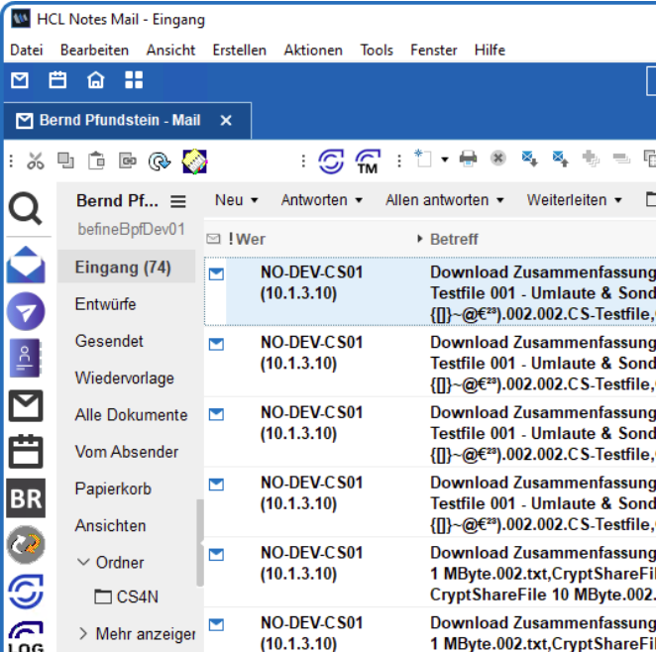Click the Print toolbar icon
This screenshot has height=652, width=656.
(x=468, y=159)
